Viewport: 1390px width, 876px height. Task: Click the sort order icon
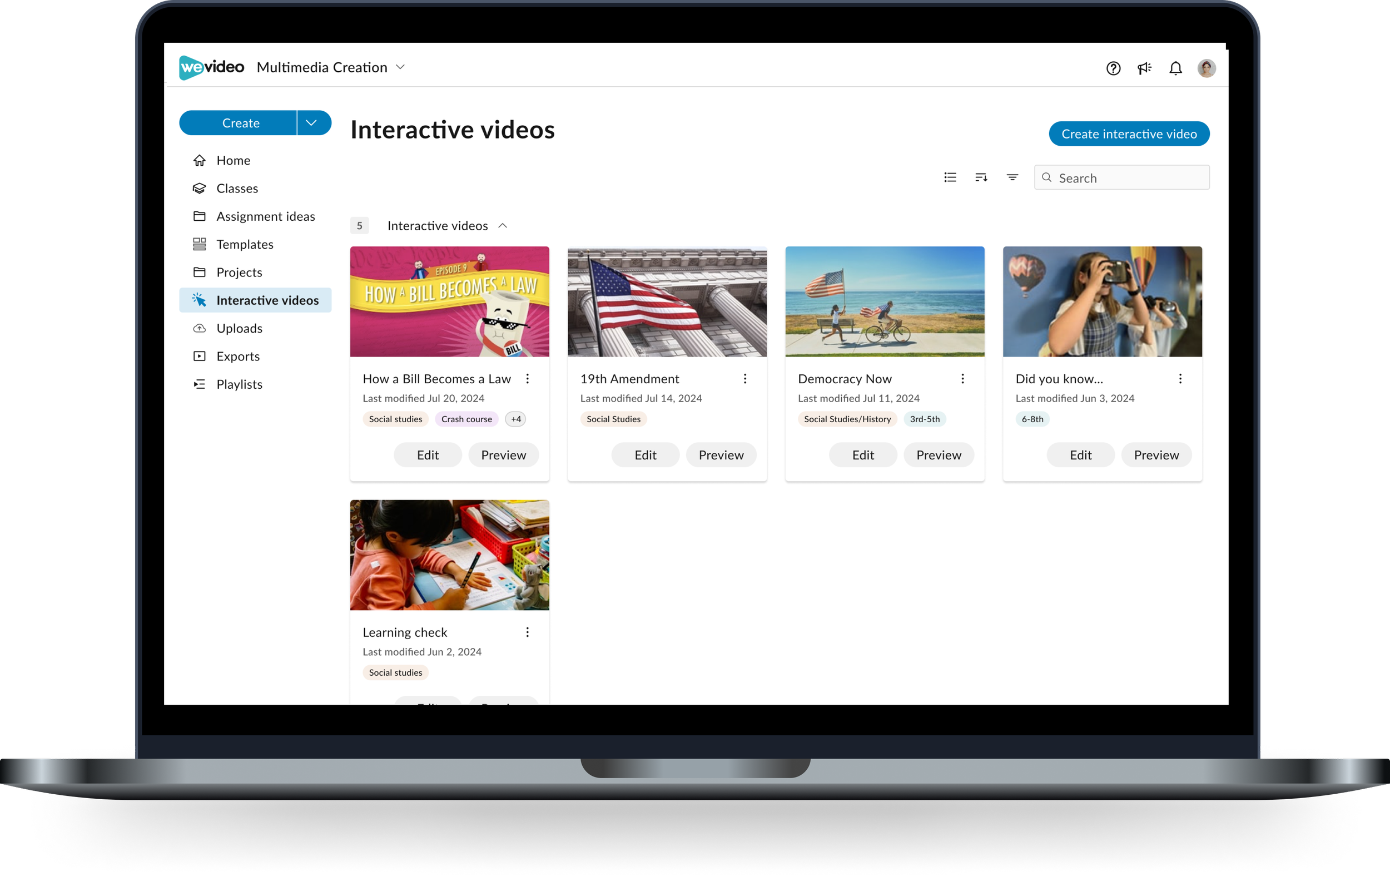tap(981, 177)
